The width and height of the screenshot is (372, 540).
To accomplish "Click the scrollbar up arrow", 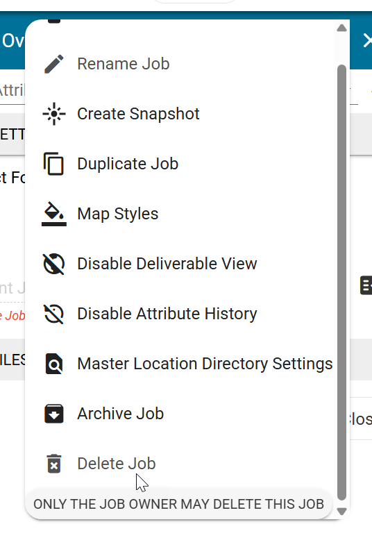I will [341, 28].
